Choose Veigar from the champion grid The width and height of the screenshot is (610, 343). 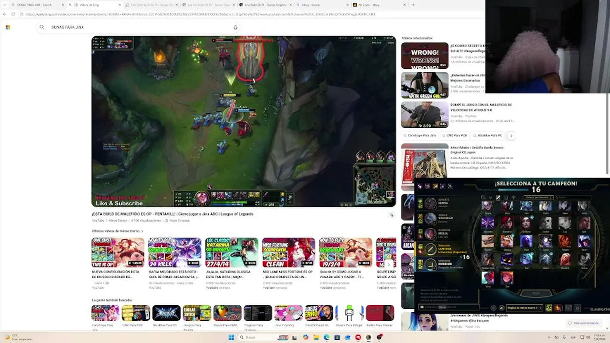pos(507,259)
